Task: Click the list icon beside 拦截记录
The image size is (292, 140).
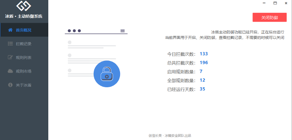Action: click(10, 44)
